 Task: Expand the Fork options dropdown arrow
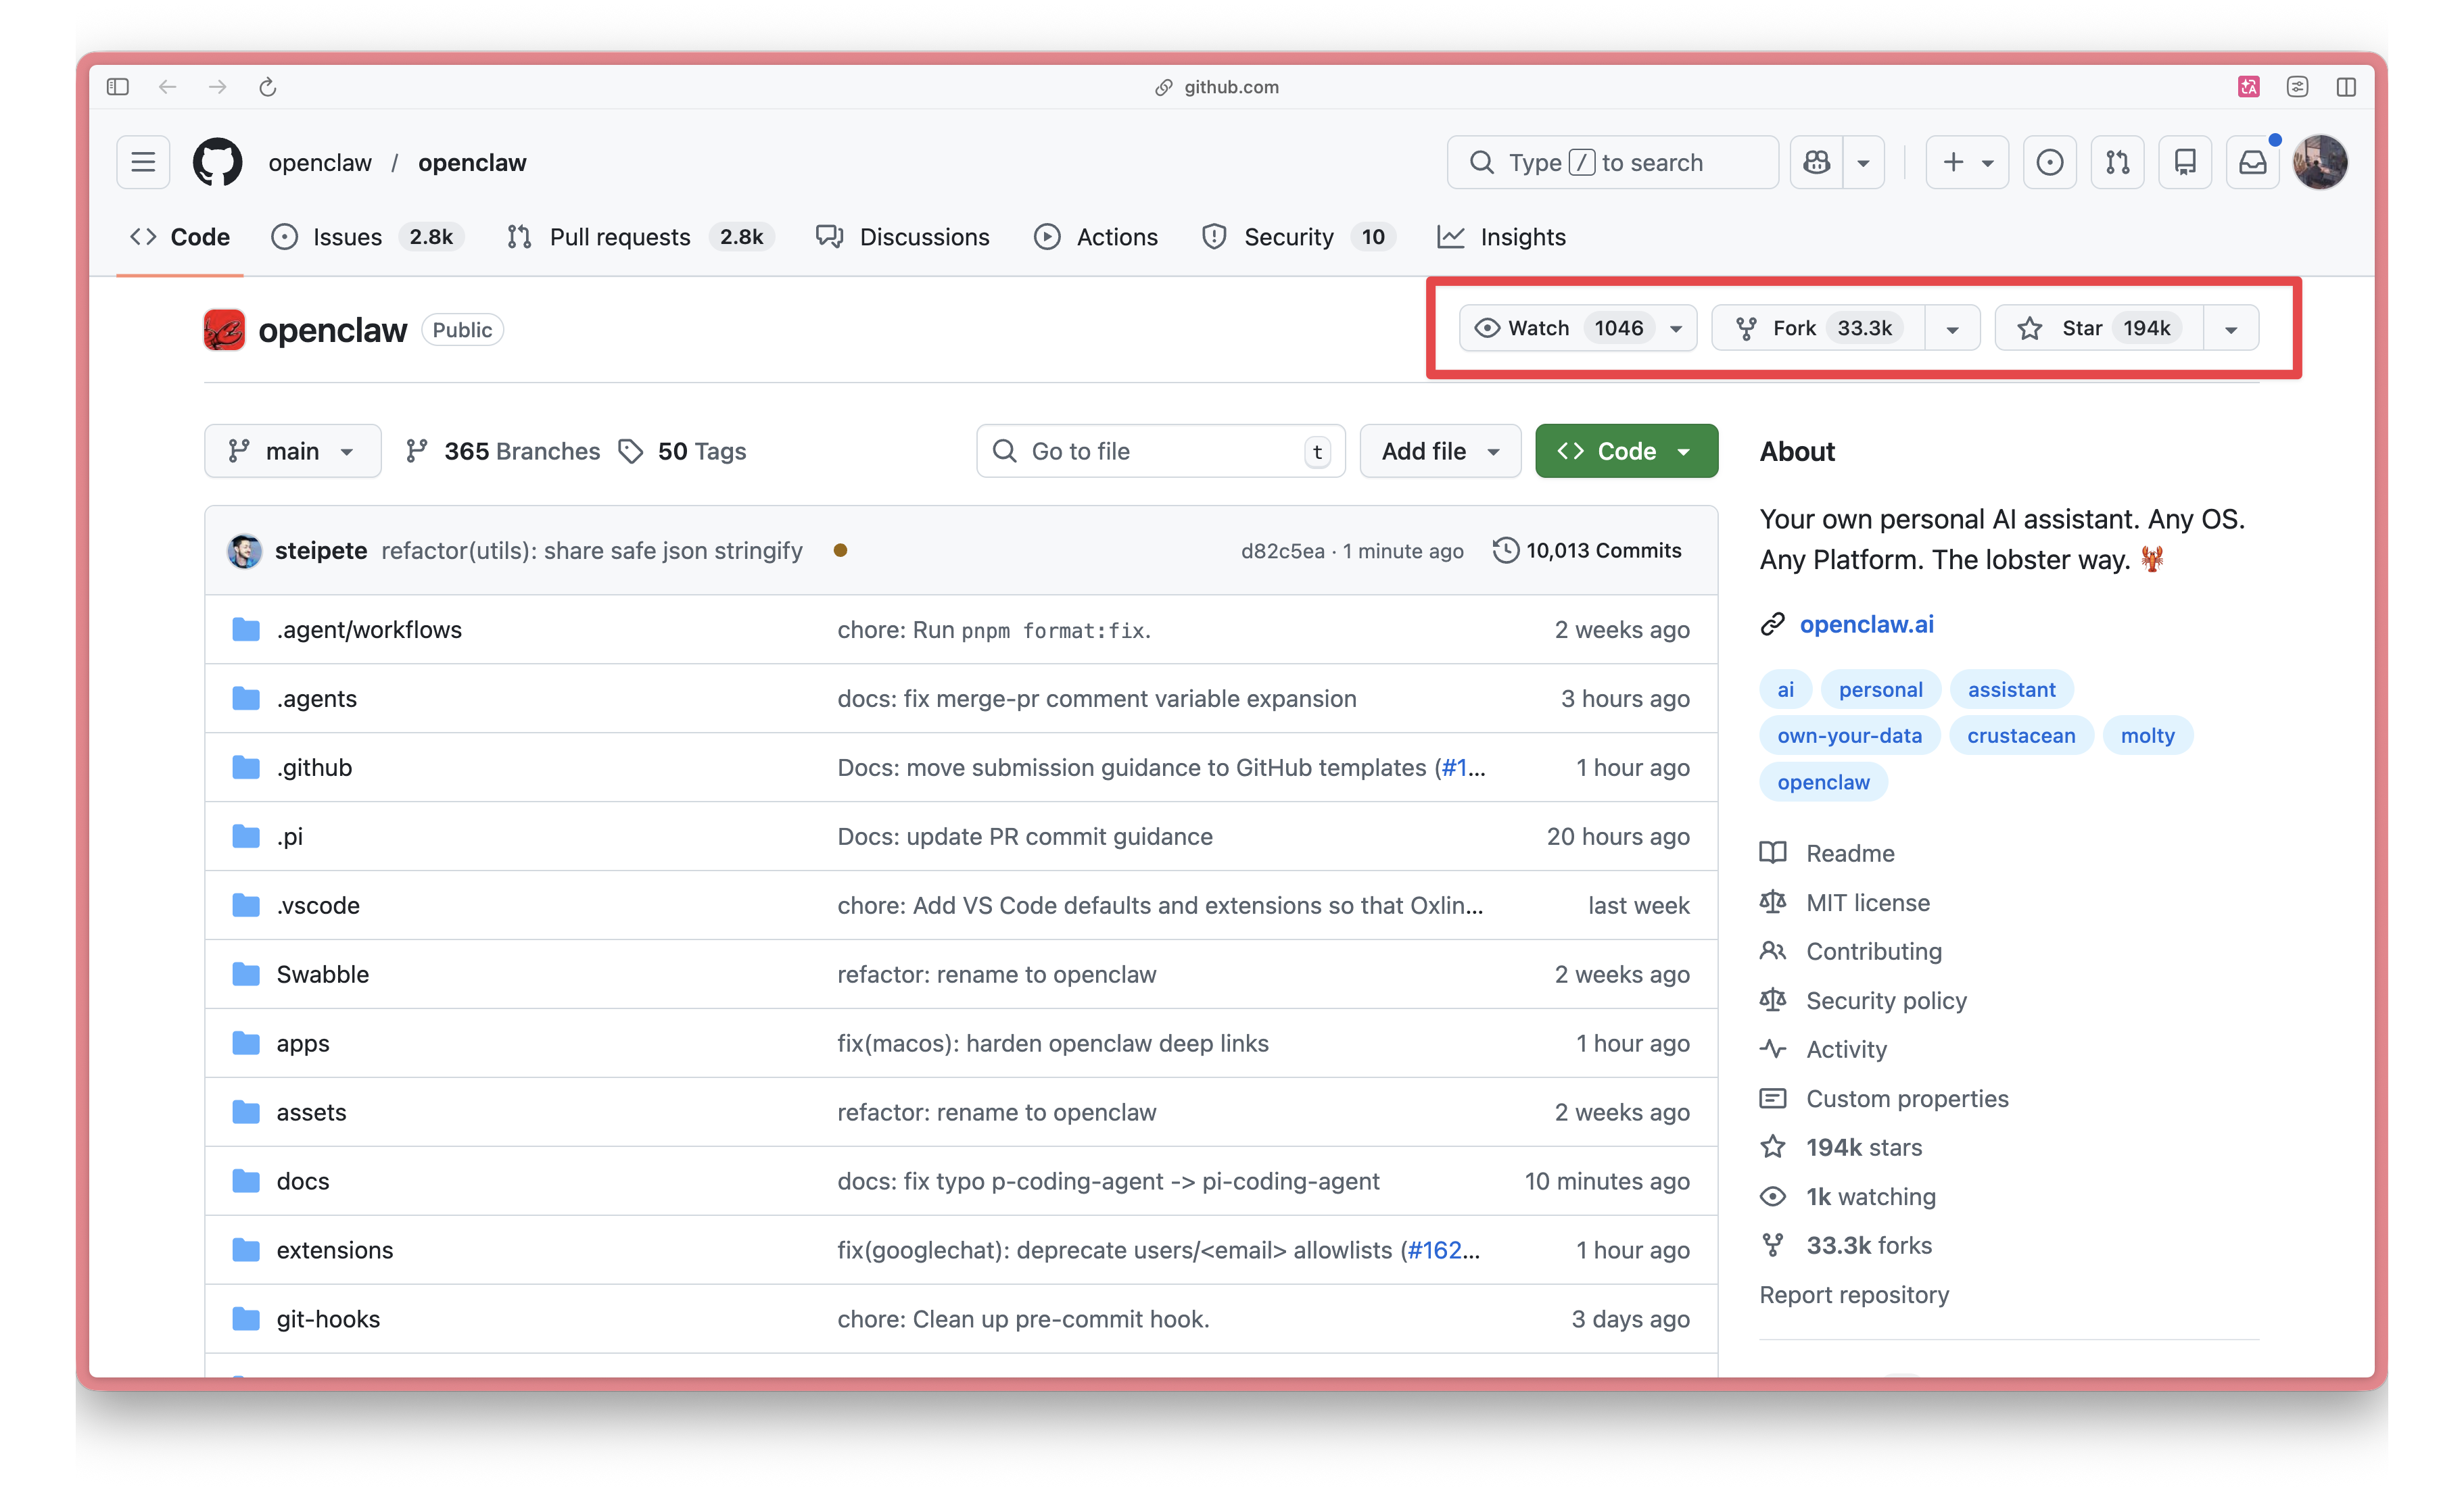[x=1952, y=328]
